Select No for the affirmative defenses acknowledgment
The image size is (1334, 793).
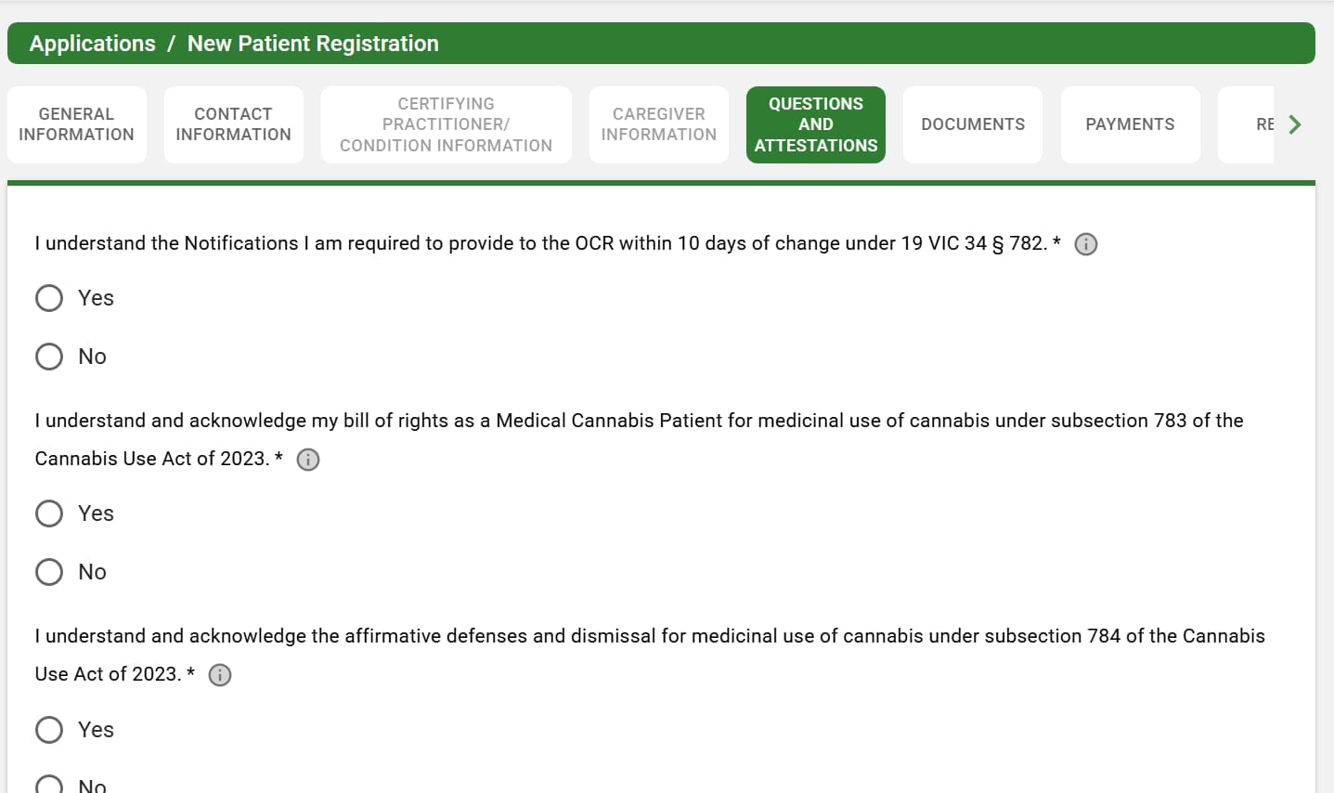tap(49, 785)
